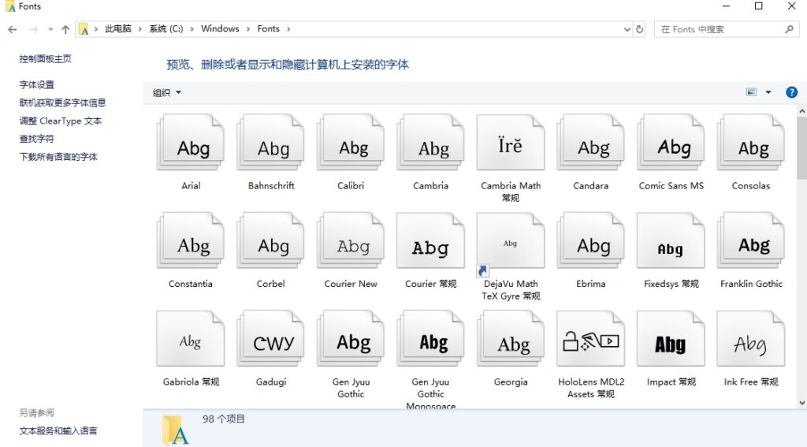Select the Gadugi font icon
The image size is (807, 447).
(x=271, y=338)
